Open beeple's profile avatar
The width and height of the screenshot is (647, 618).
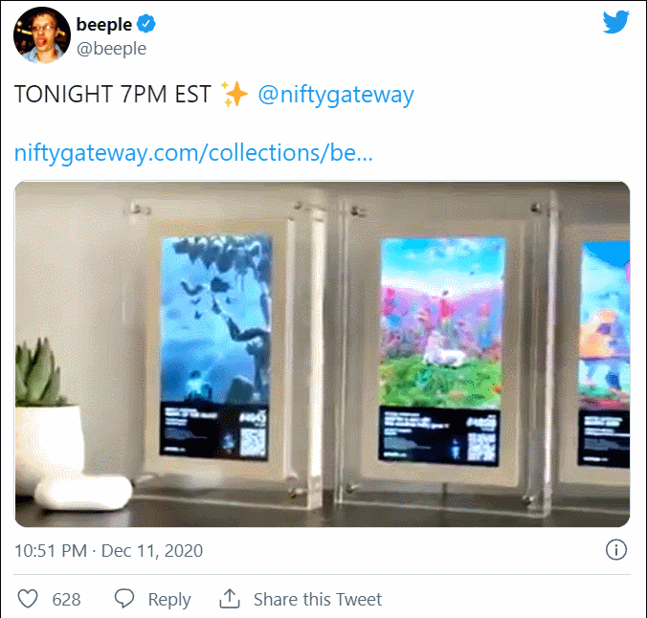[x=42, y=35]
